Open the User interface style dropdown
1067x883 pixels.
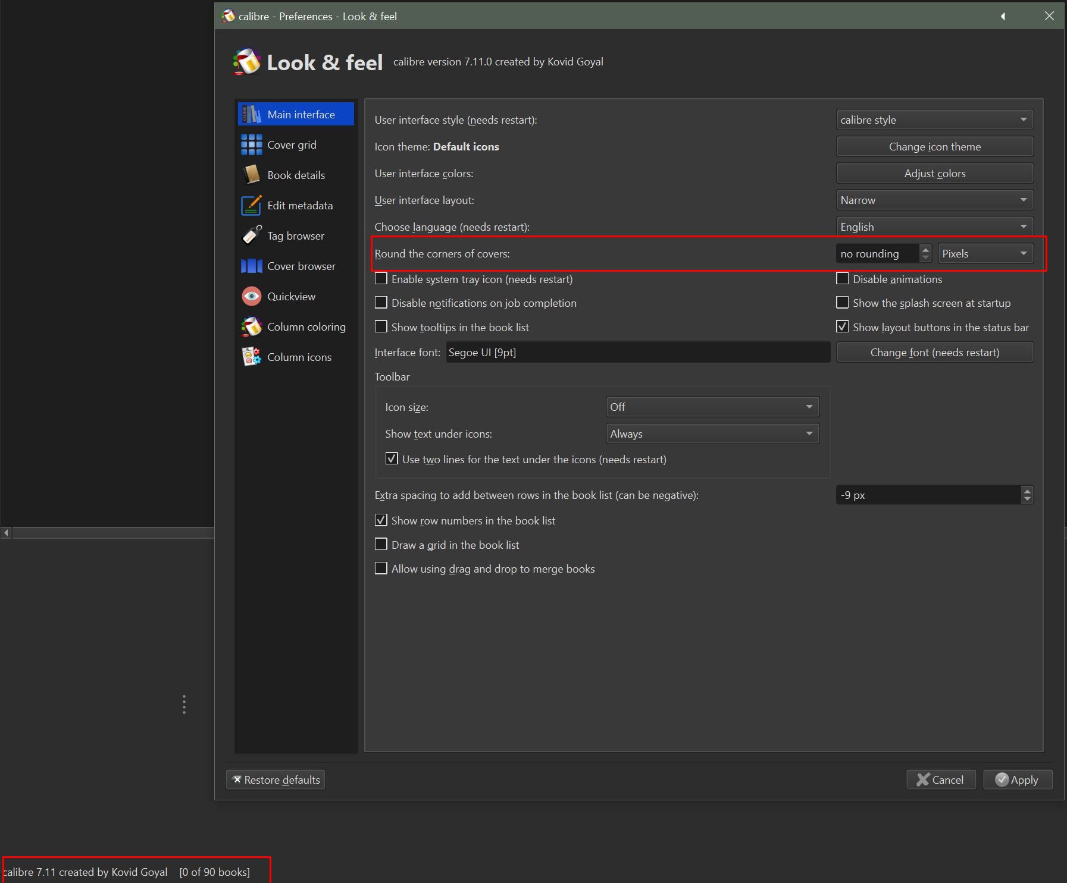click(x=934, y=120)
